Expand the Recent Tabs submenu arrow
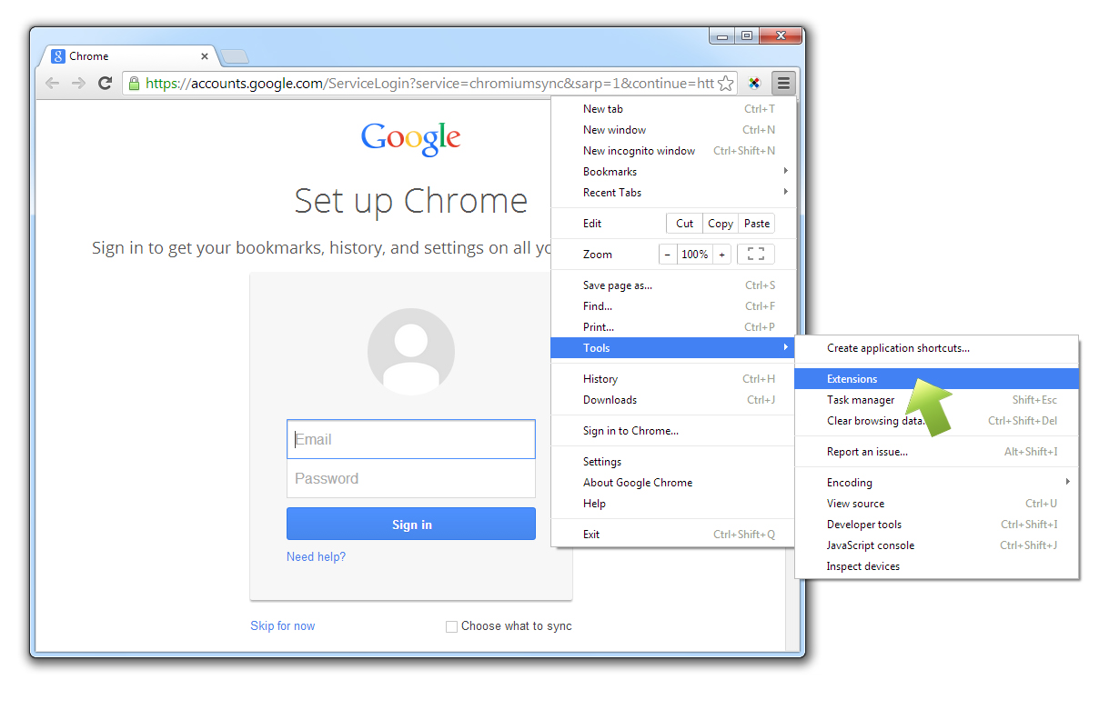 [x=785, y=192]
